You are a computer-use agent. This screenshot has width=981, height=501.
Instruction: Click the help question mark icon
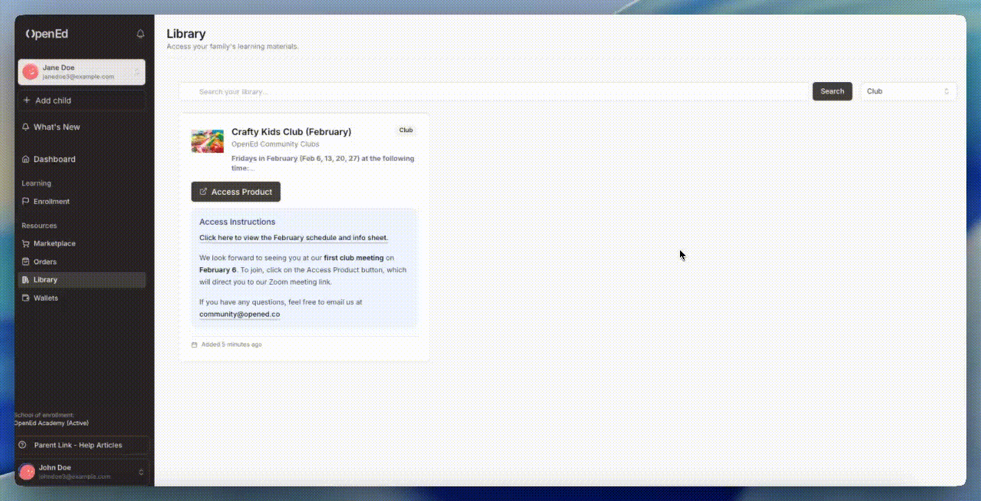point(22,445)
